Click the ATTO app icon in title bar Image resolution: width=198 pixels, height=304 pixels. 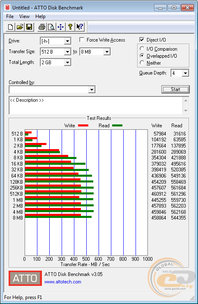[x=7, y=7]
